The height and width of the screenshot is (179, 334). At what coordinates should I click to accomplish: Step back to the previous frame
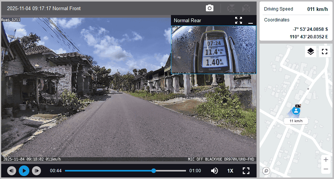pyautogui.click(x=12, y=171)
